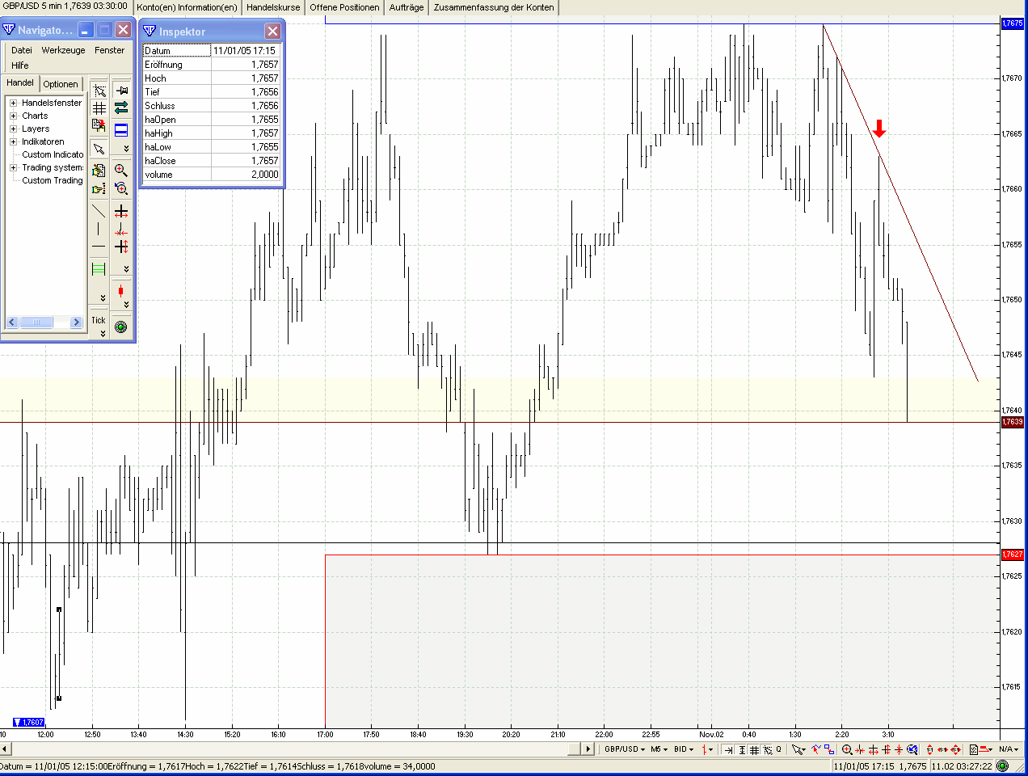Toggle the vertical autoscale I-beam button
1028x776 pixels.
click(742, 749)
